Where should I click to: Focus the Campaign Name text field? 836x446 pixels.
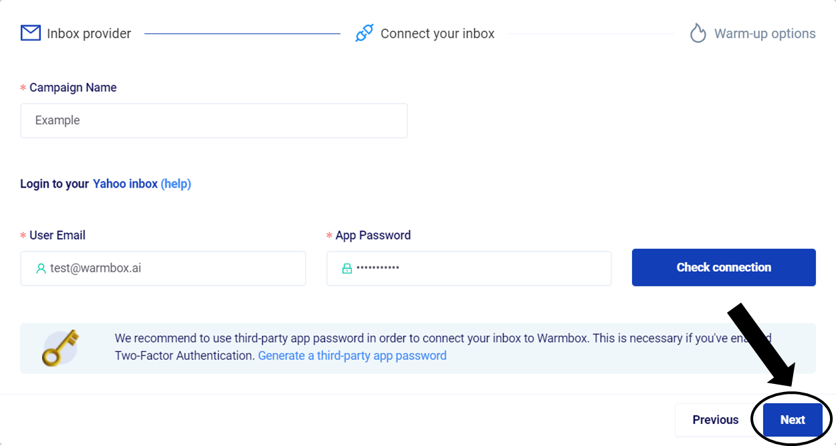click(214, 121)
